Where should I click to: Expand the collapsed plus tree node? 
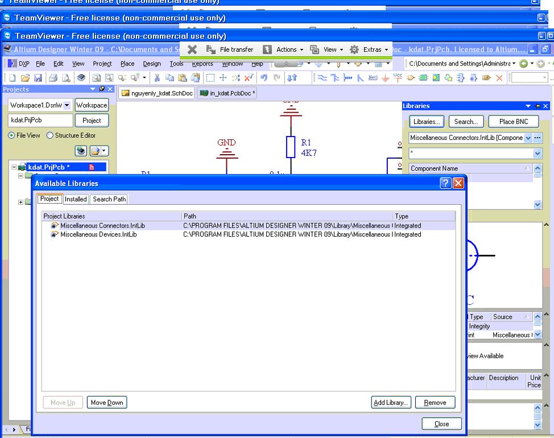point(20,202)
